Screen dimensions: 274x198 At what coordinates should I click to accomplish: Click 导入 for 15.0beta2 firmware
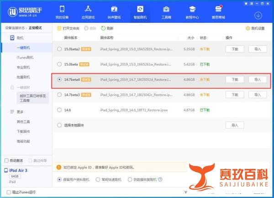(258, 49)
